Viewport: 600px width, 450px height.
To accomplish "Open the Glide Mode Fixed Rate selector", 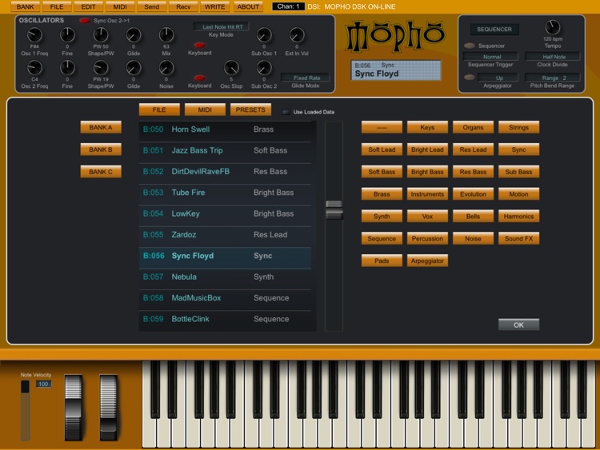I will 306,78.
